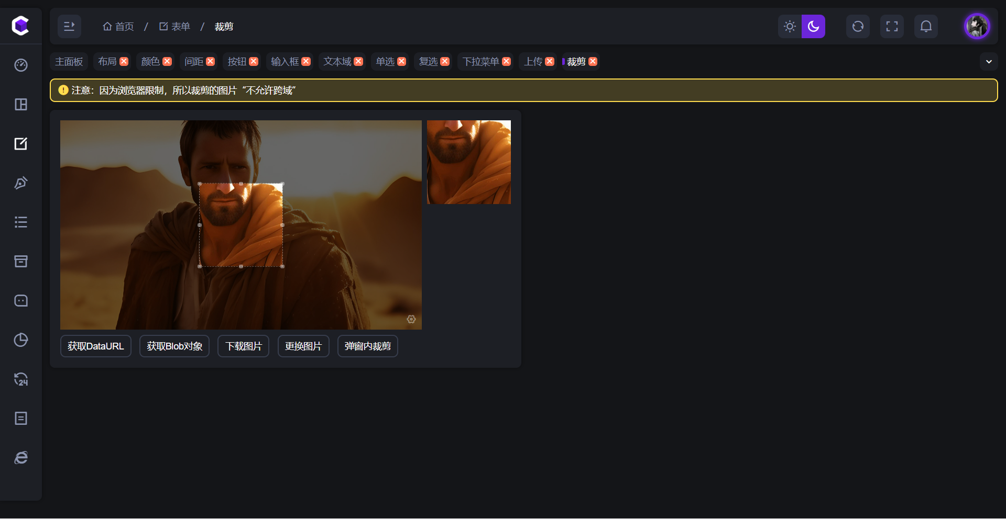Switch to the 按钮 tab

(237, 62)
